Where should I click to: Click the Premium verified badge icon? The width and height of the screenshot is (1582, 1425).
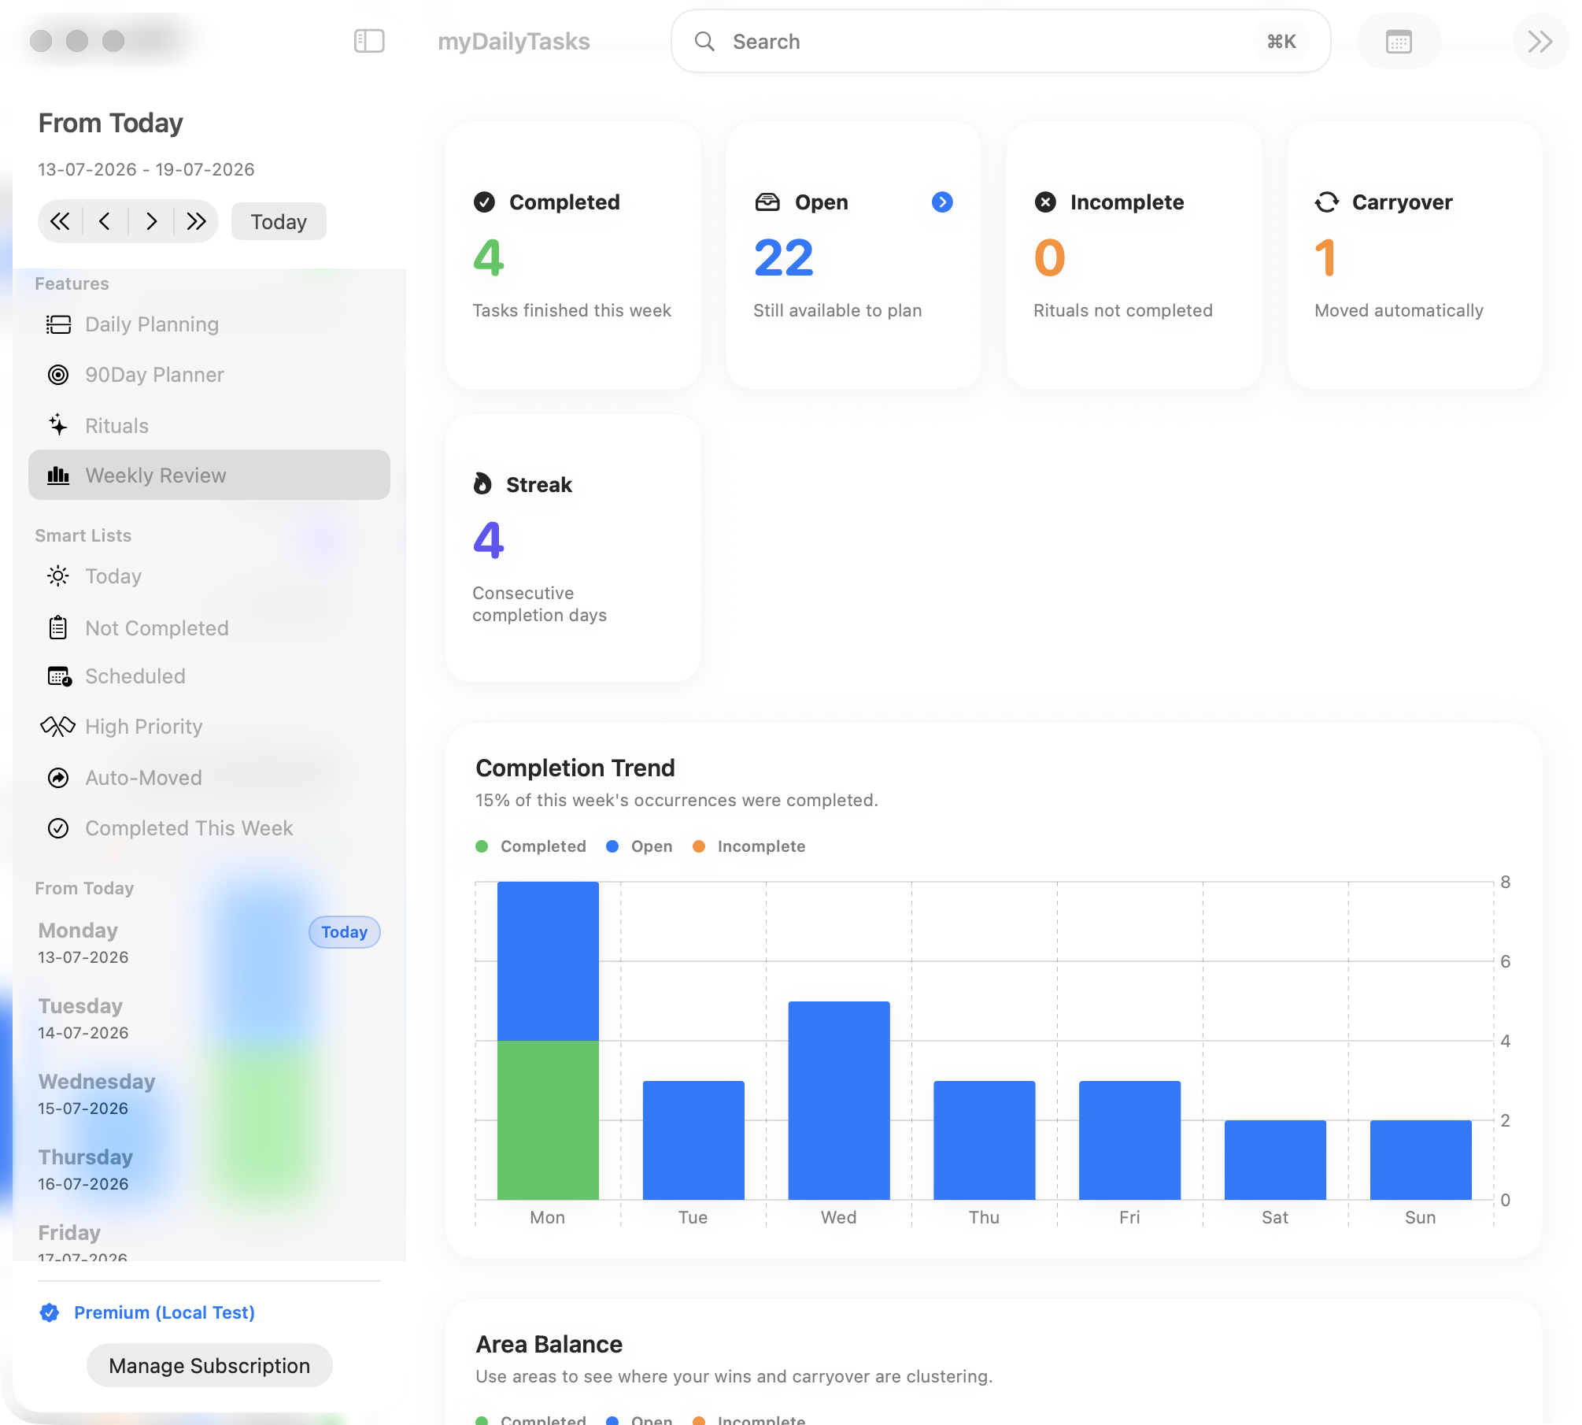tap(50, 1312)
